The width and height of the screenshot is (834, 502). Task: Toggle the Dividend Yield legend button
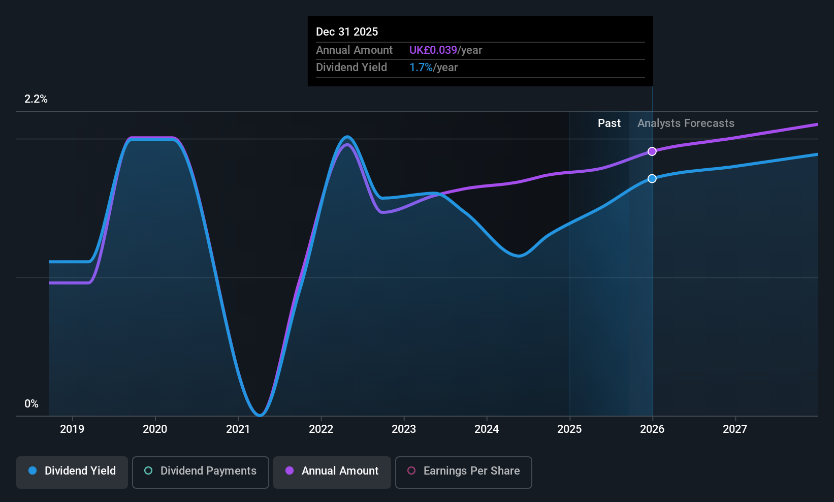[72, 472]
